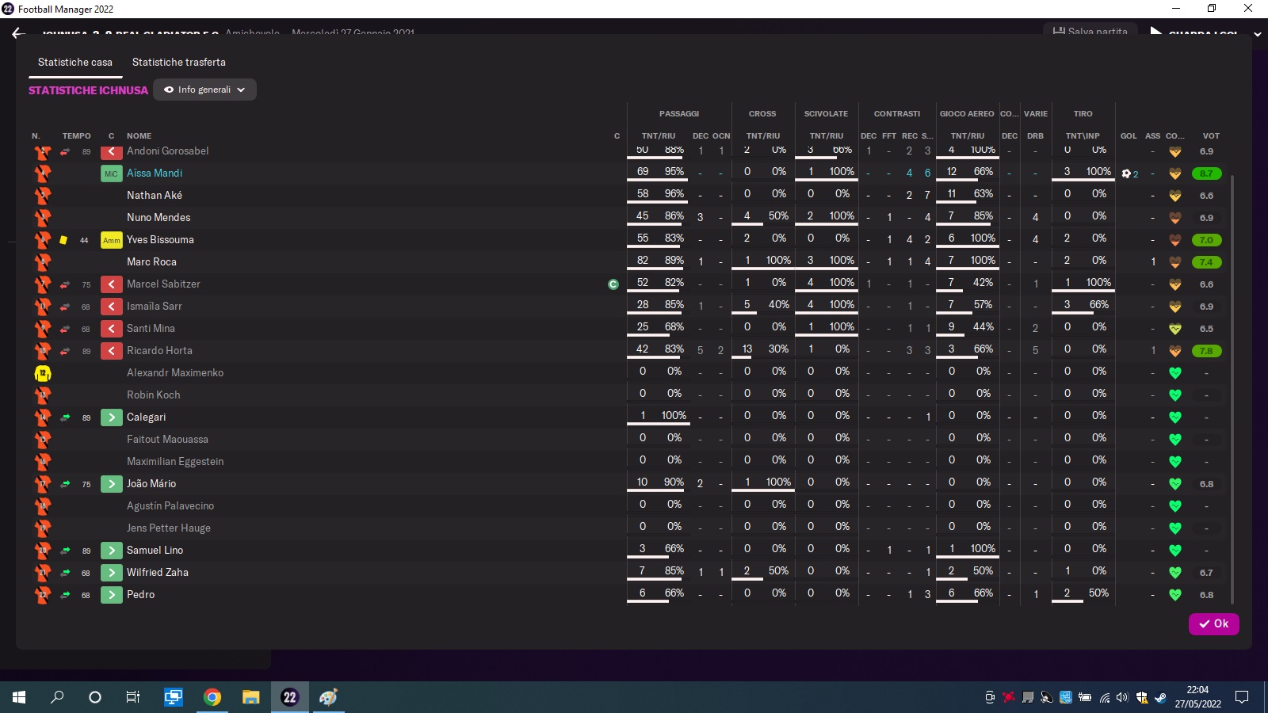Click Marc Roca's condition heart icon
Image resolution: width=1268 pixels, height=713 pixels.
[1175, 262]
